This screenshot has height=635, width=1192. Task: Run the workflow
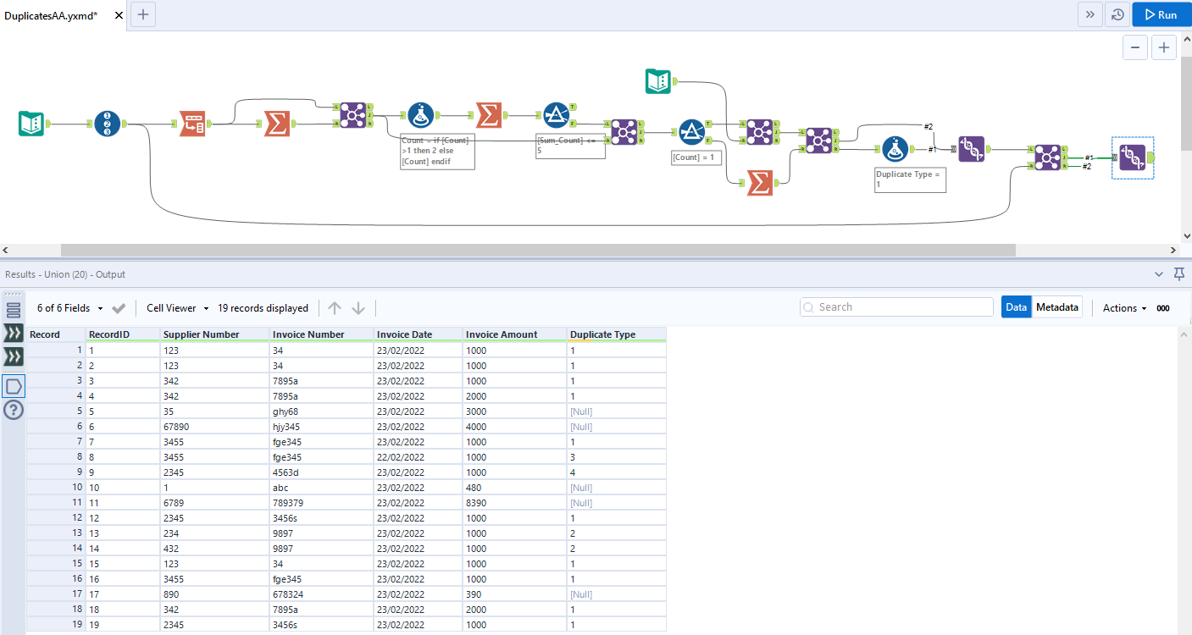(1162, 14)
